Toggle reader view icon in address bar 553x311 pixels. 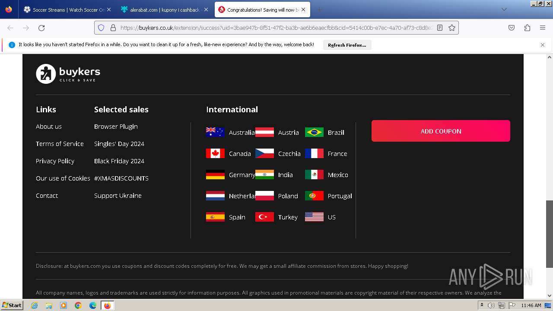440,28
